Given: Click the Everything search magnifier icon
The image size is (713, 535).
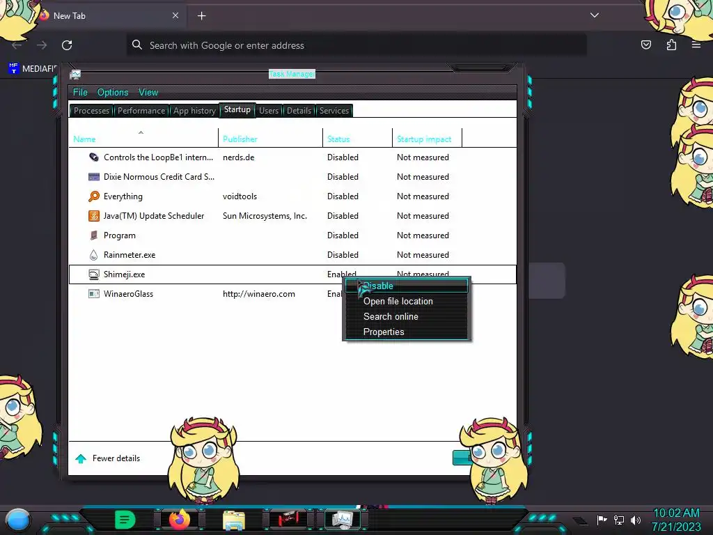Looking at the screenshot, I should [94, 196].
